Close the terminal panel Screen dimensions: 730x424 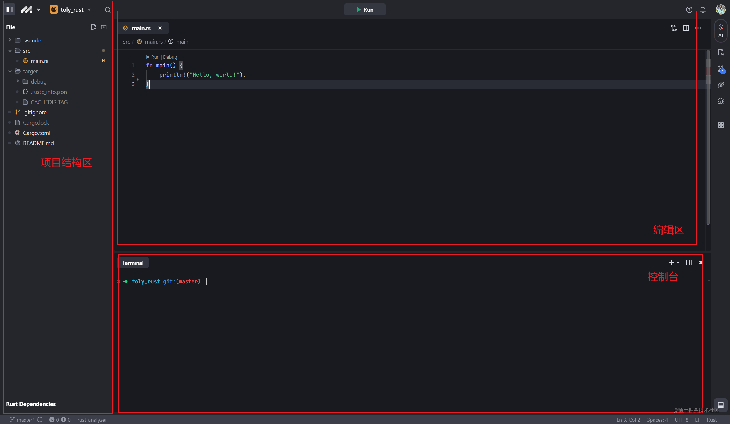(701, 263)
